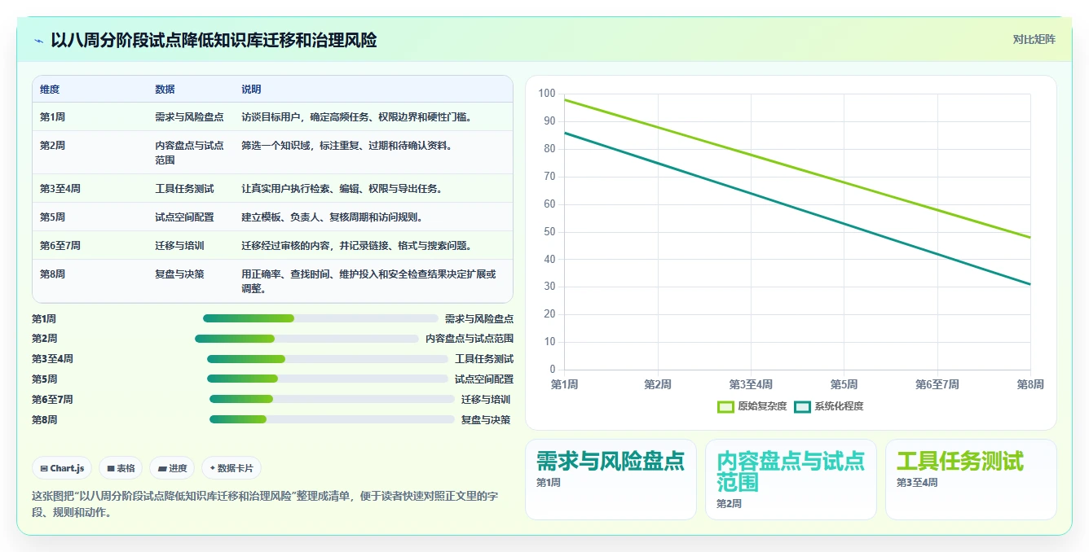Click the 第2周 subtitle on the 内容盘点 card
The width and height of the screenshot is (1089, 552).
click(x=729, y=504)
